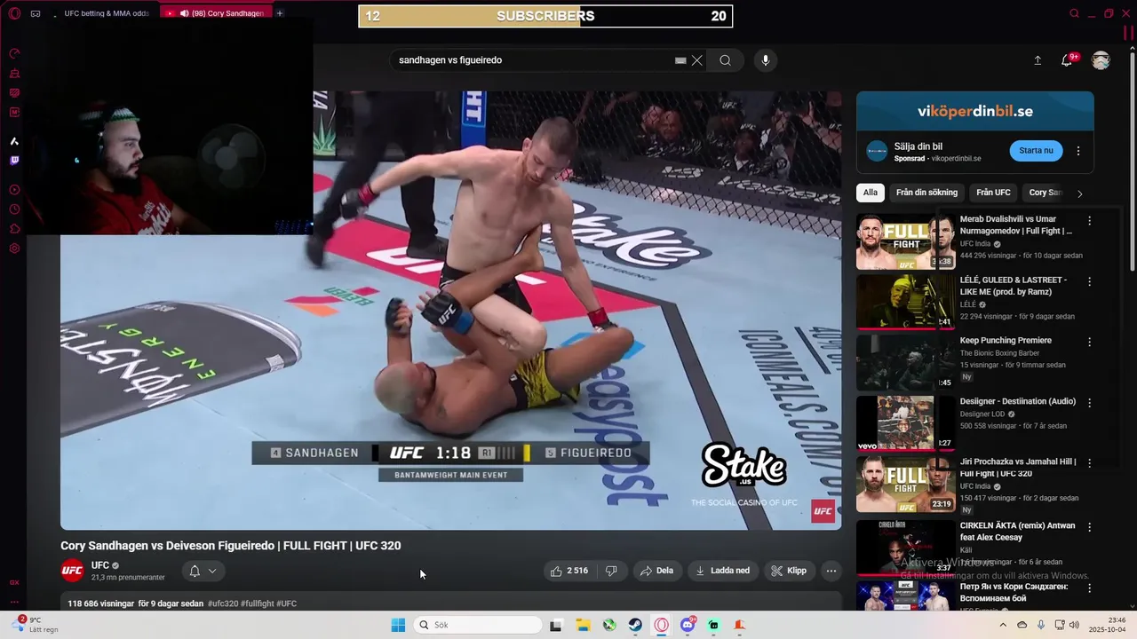Open History clock icon in sidebar

click(14, 209)
